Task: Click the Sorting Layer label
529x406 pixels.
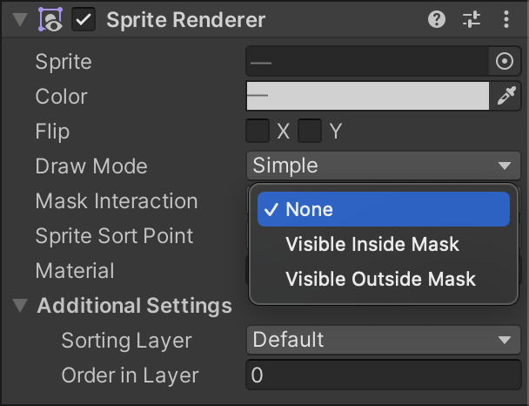Action: [x=126, y=341]
